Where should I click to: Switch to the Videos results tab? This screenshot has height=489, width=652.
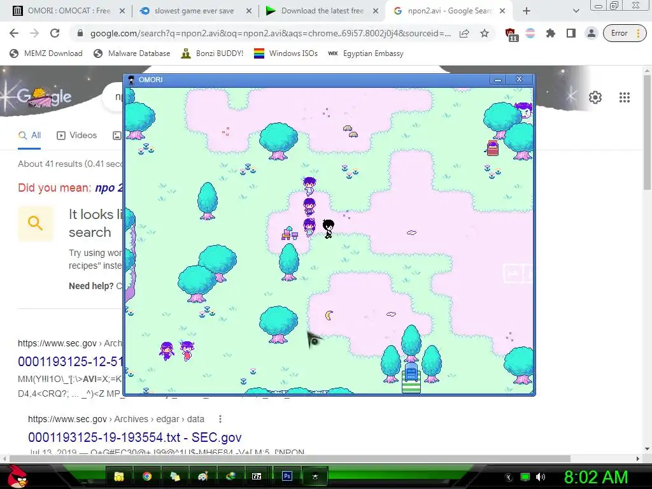[x=77, y=136]
